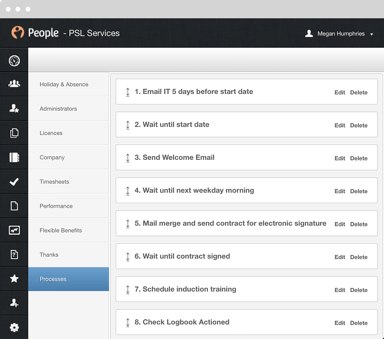The height and width of the screenshot is (339, 384).
Task: Open the documents copy icon in sidebar
Action: click(x=14, y=133)
